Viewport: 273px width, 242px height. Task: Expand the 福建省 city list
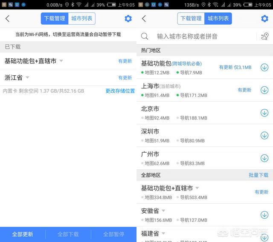click(163, 233)
